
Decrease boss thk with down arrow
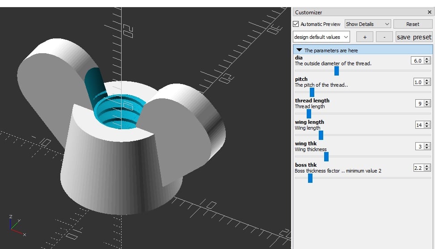427,170
